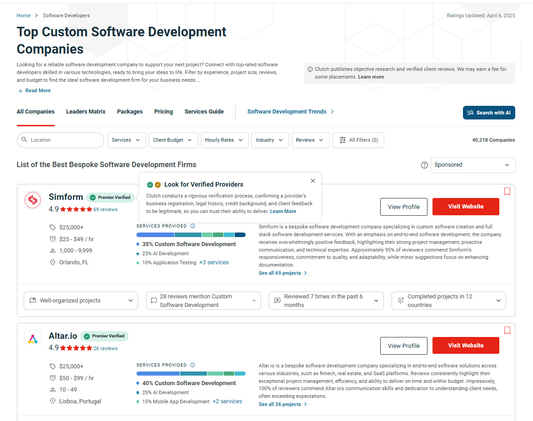Click the search magnifier in Location field
Screen dimensions: 533x421
[x=24, y=139]
